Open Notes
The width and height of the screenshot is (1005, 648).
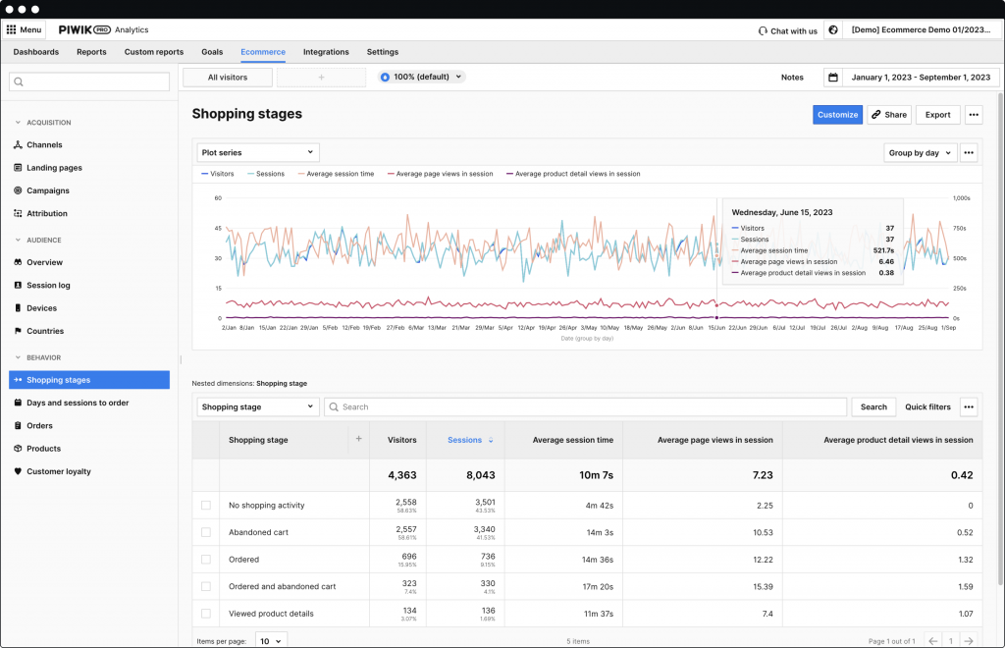click(792, 77)
